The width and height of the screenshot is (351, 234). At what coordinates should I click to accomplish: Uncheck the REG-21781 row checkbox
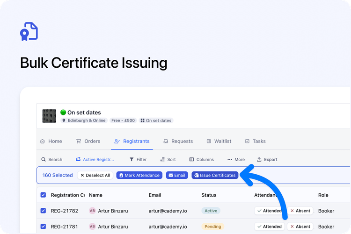(43, 227)
